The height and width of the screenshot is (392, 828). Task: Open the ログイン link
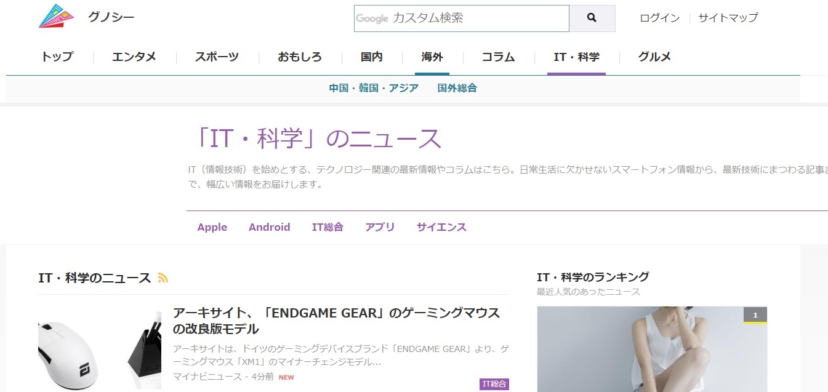coord(660,18)
